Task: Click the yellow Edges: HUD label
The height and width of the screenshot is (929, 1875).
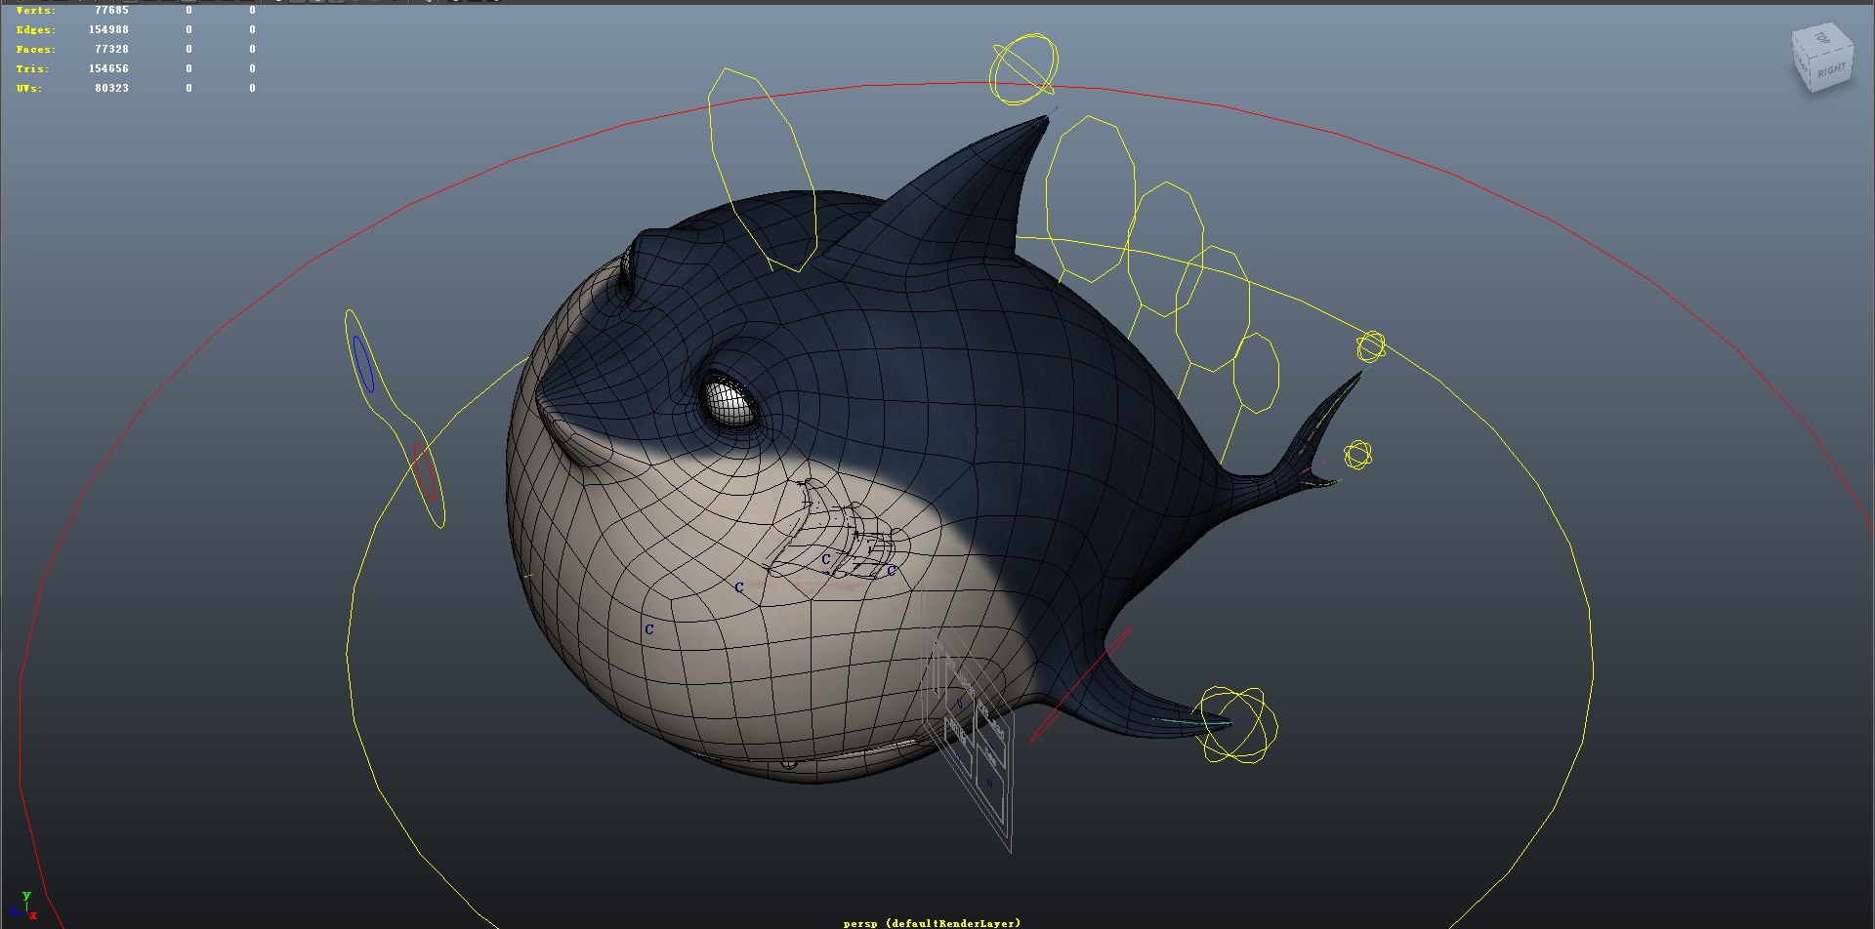Action: point(36,29)
